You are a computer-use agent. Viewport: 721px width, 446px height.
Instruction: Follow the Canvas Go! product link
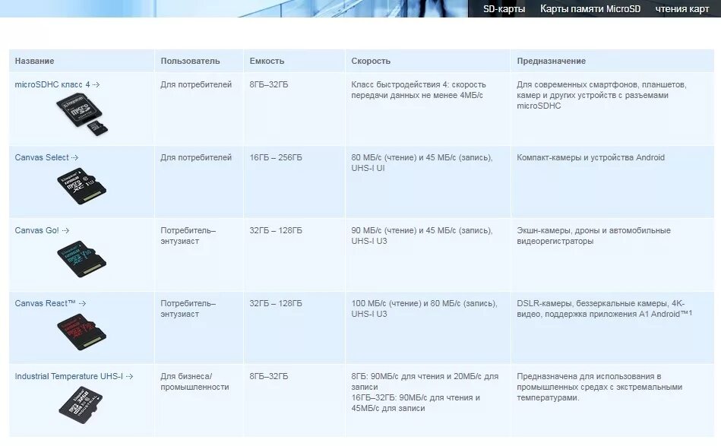click(36, 230)
